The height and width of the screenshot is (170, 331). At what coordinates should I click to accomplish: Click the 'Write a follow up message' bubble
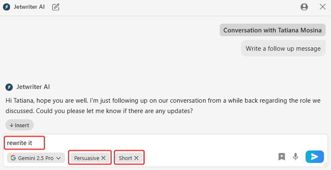point(283,48)
